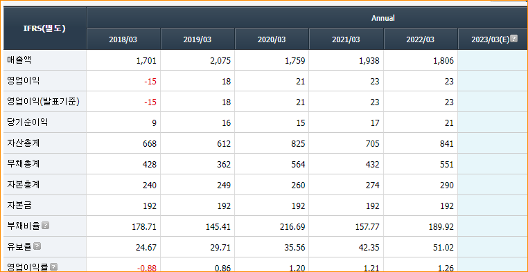
Task: Click the 유보율 value 42.35
Action: [369, 248]
